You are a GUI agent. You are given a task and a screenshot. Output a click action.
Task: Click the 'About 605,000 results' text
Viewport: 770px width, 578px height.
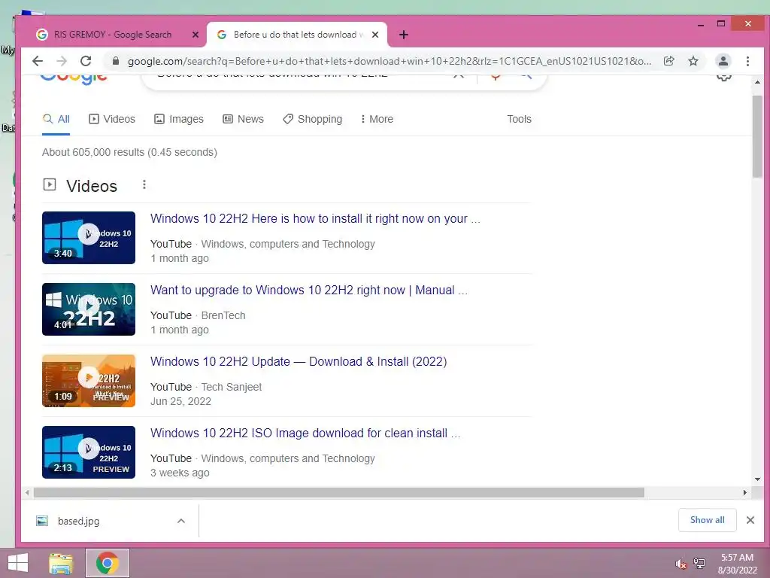(x=129, y=152)
